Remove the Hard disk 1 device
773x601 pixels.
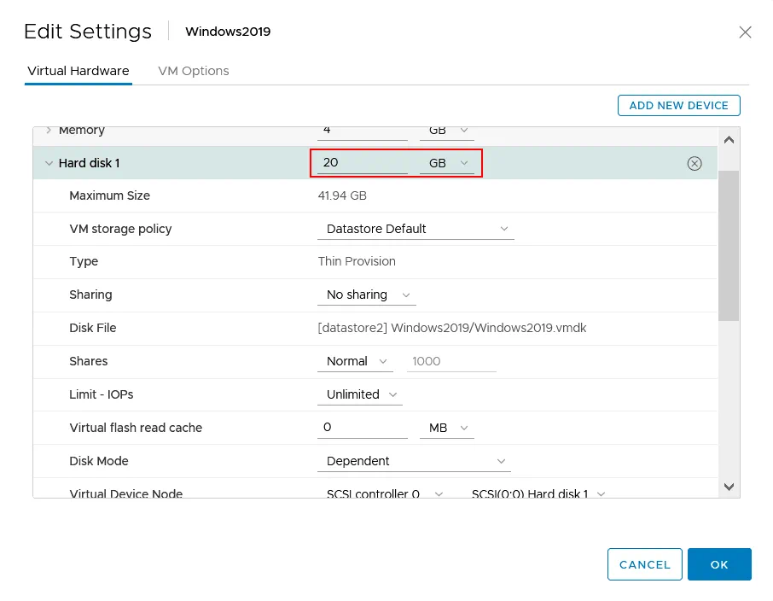click(x=695, y=162)
